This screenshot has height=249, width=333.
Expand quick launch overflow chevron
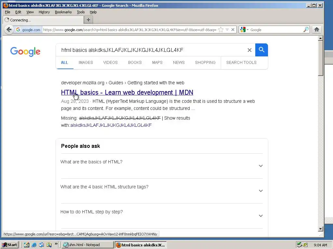pos(56,244)
